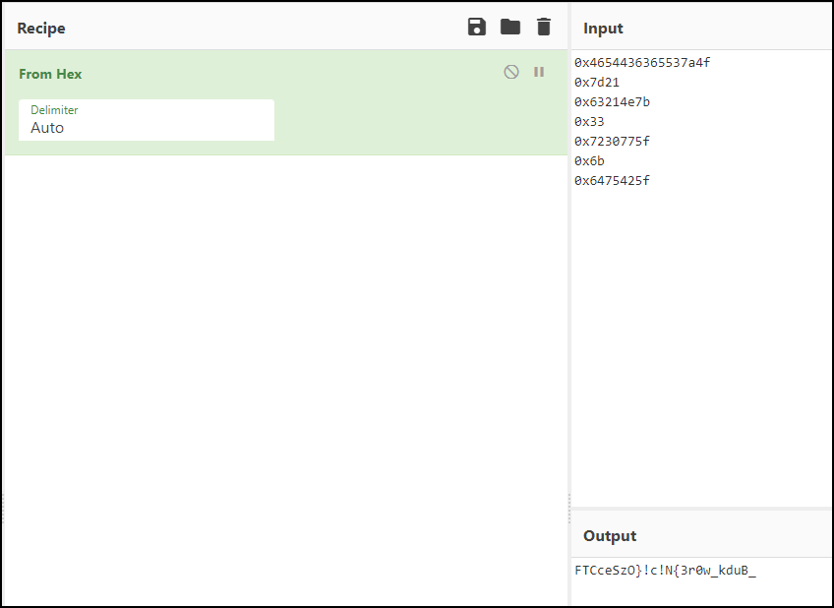
Task: Grab the splitter between Recipe and Input panes
Action: 569,501
